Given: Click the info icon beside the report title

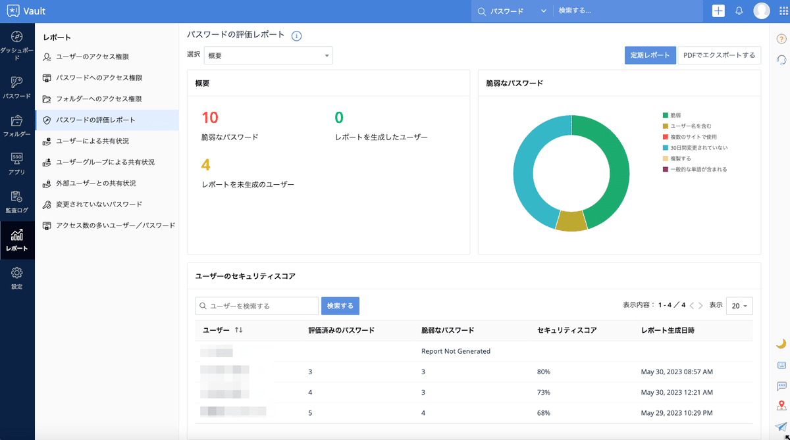Looking at the screenshot, I should click(296, 36).
